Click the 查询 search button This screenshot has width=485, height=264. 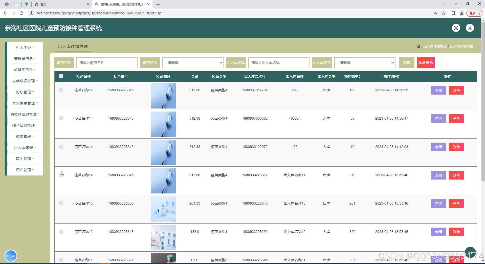407,63
